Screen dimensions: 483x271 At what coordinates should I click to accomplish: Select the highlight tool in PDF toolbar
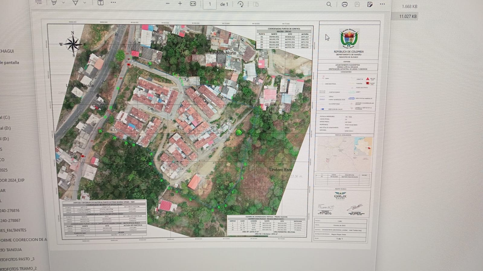click(54, 2)
